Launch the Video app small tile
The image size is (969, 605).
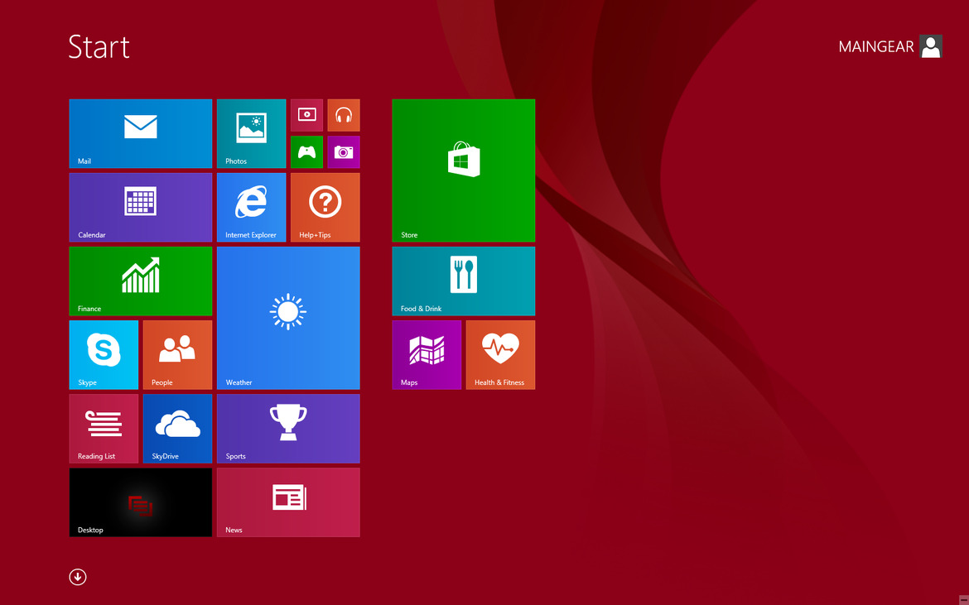point(306,115)
